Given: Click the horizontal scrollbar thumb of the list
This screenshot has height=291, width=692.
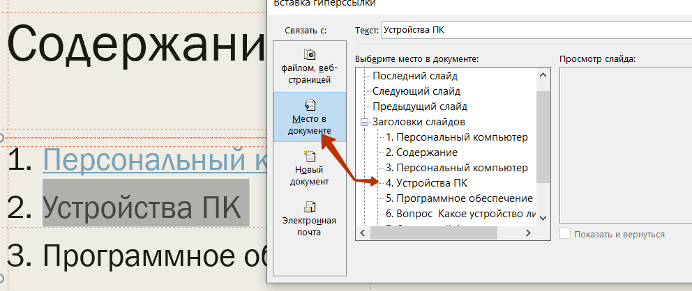Looking at the screenshot, I should tap(433, 233).
